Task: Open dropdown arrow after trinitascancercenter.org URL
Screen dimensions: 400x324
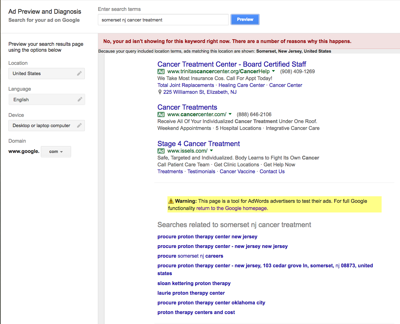Action: 273,71
